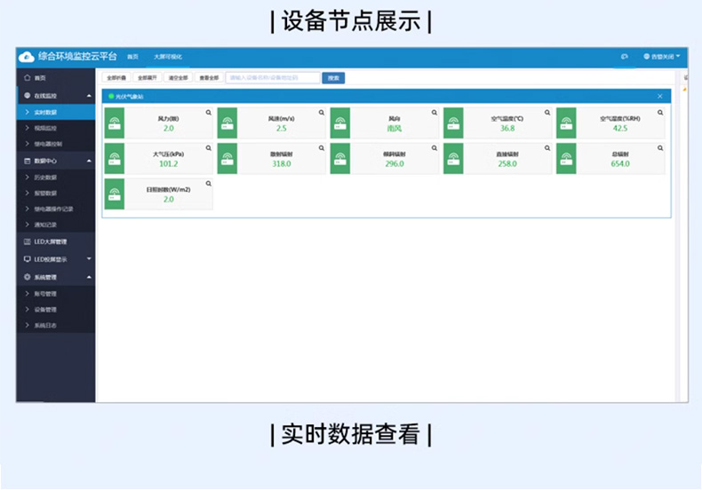Open the 风向 card magnifier icon

[x=435, y=113]
